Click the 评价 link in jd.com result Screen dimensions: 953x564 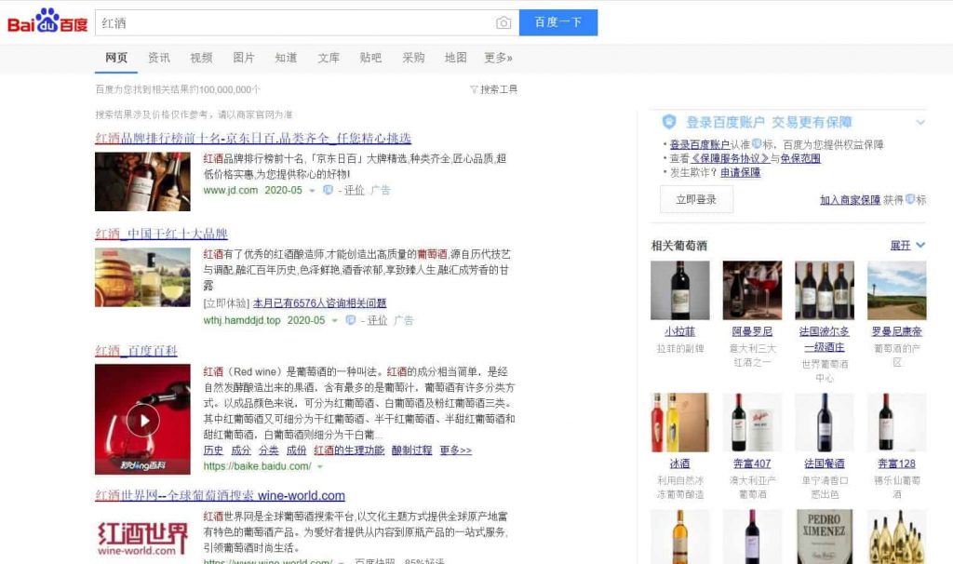pos(355,190)
